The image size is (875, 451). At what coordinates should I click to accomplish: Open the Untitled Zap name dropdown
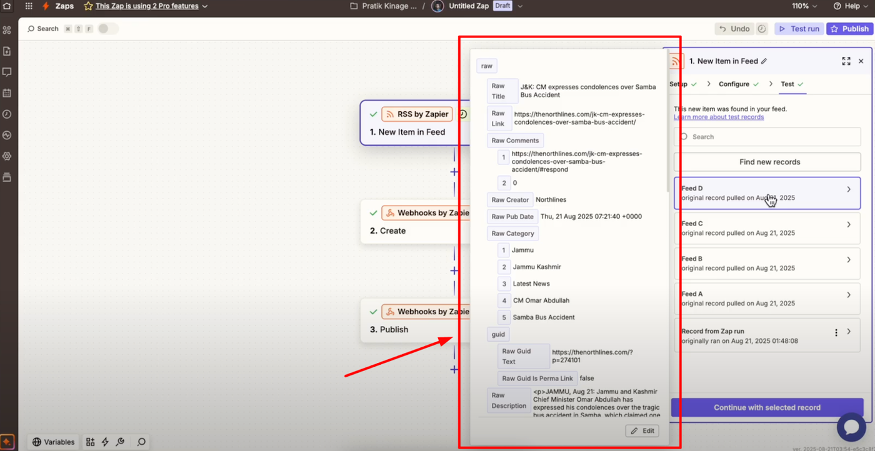(520, 6)
